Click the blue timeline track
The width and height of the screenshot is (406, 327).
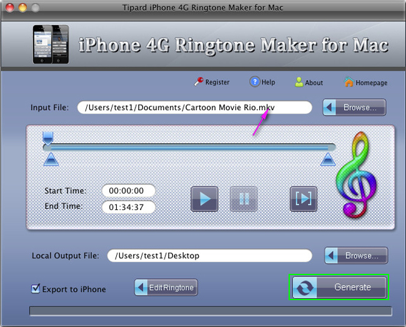(x=189, y=148)
